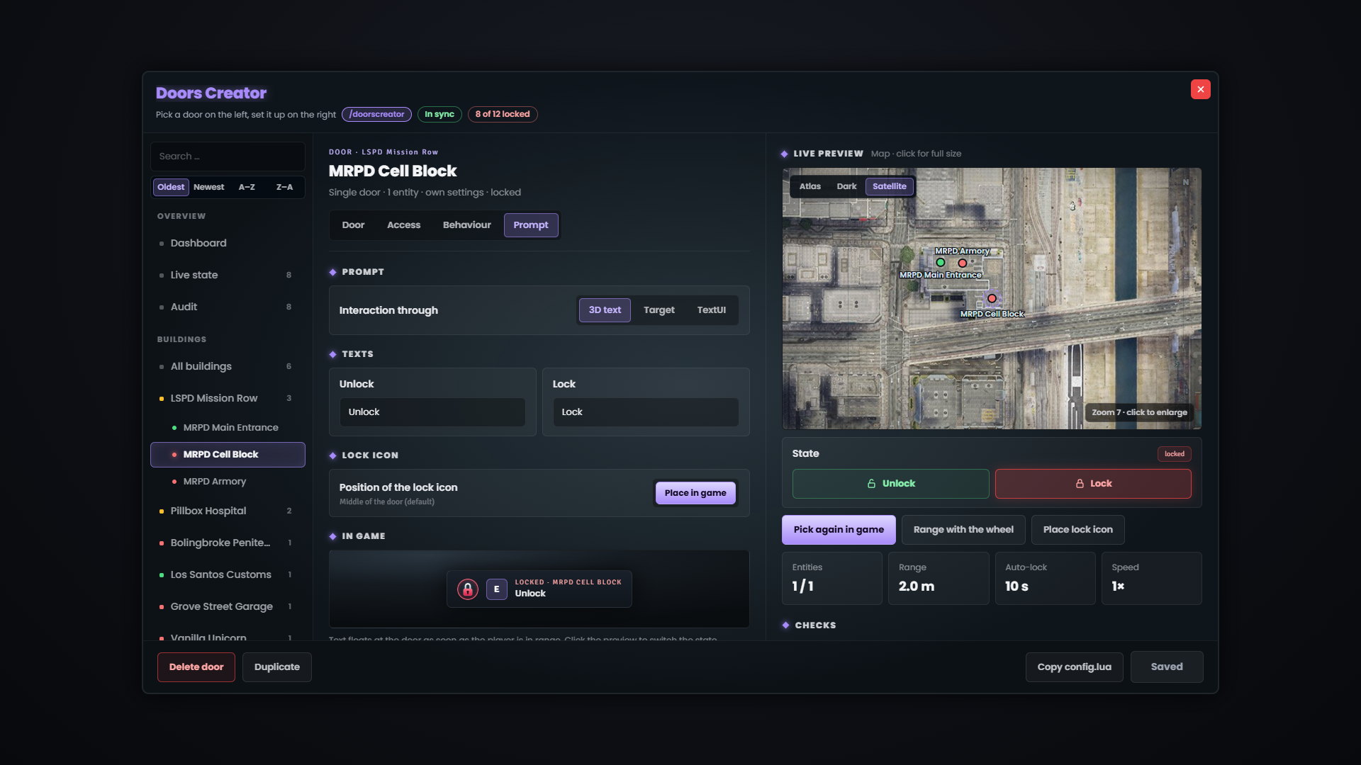
Task: Select the MRPD Armory door
Action: (x=228, y=482)
